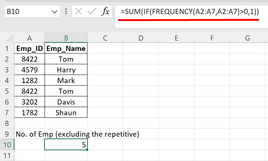Select result cell B10 showing 5

[66, 145]
